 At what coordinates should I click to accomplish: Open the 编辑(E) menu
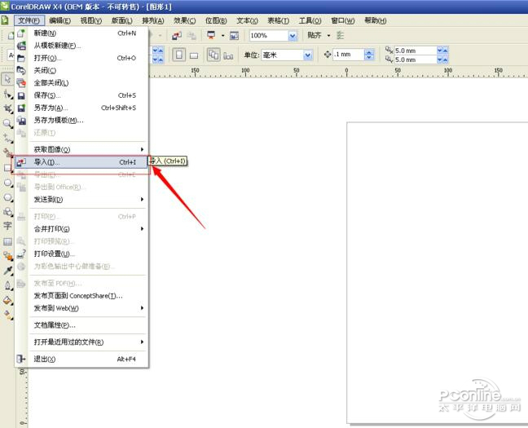tap(59, 20)
